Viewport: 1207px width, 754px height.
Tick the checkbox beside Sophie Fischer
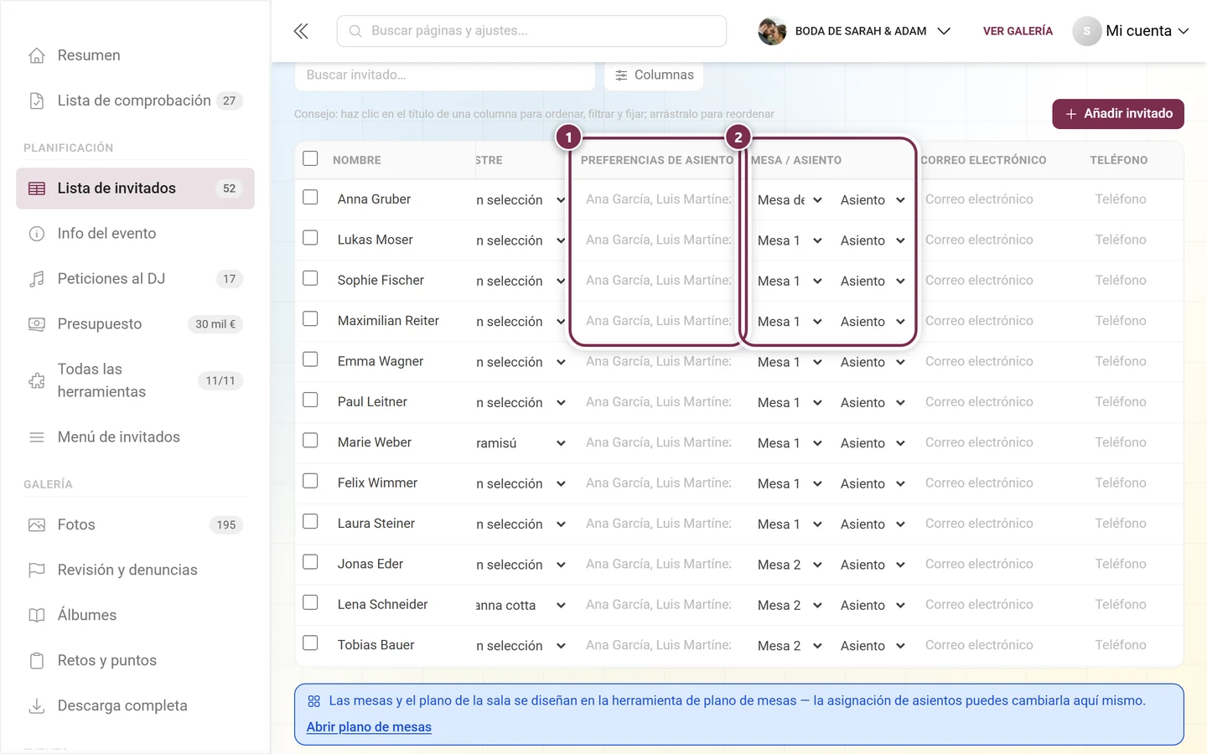pyautogui.click(x=310, y=278)
